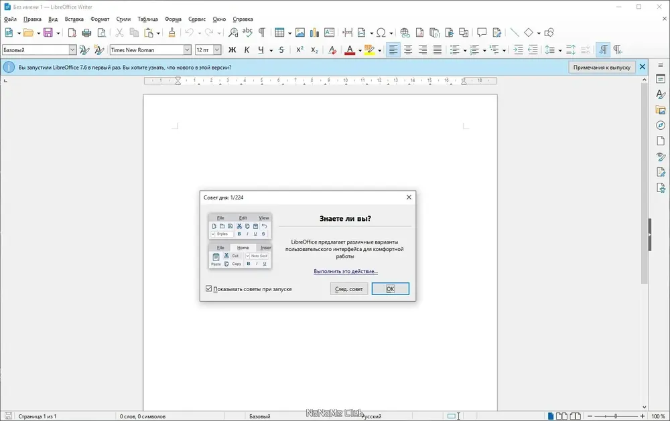
Task: Open the sidebar Gallery icon
Action: coord(661,110)
